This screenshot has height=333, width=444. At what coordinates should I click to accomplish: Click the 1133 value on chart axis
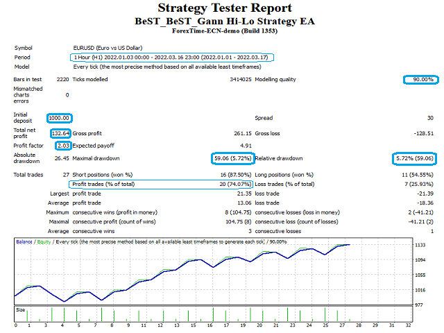point(420,245)
